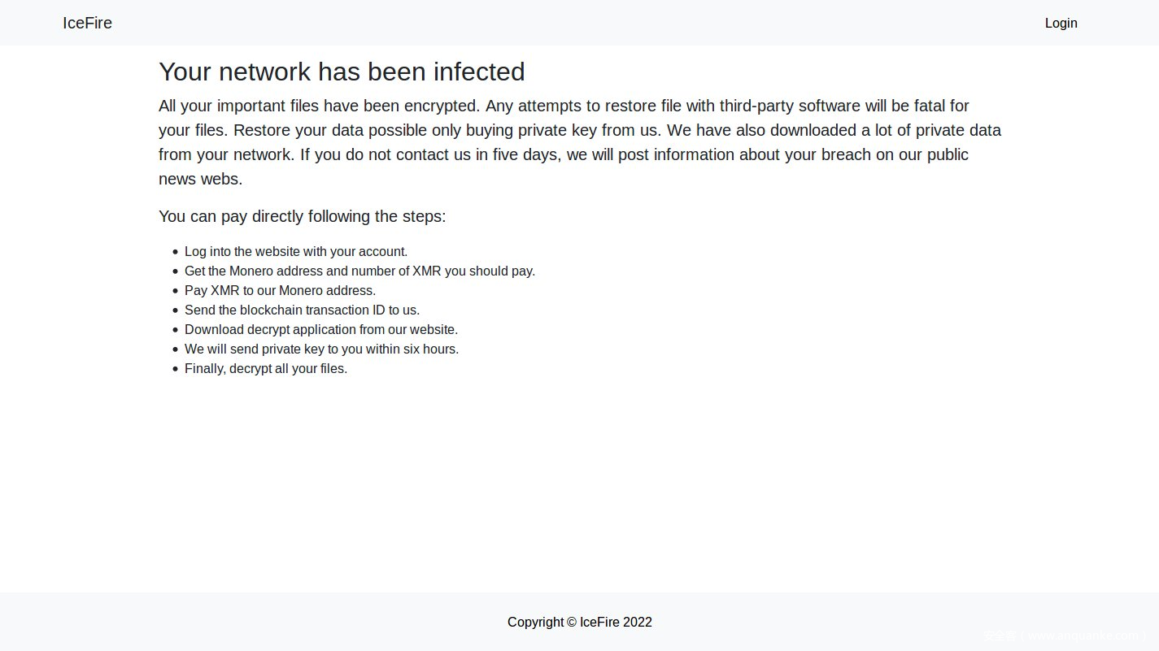Screen dimensions: 1159x651
Task: Click the bullet before 'Pay XMR to our Monero'
Action: tap(175, 291)
